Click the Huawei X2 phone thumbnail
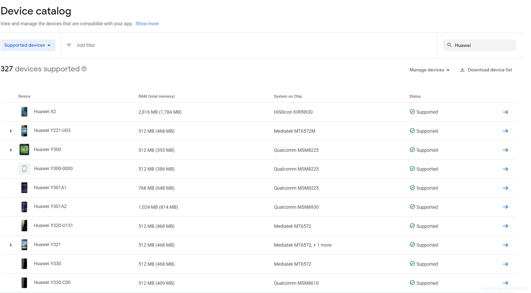 pyautogui.click(x=24, y=112)
